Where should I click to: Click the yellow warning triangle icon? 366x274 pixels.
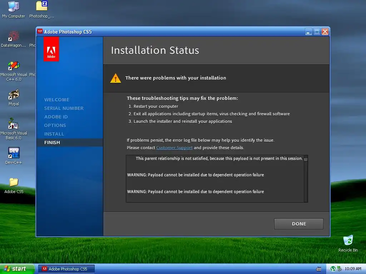pyautogui.click(x=115, y=78)
